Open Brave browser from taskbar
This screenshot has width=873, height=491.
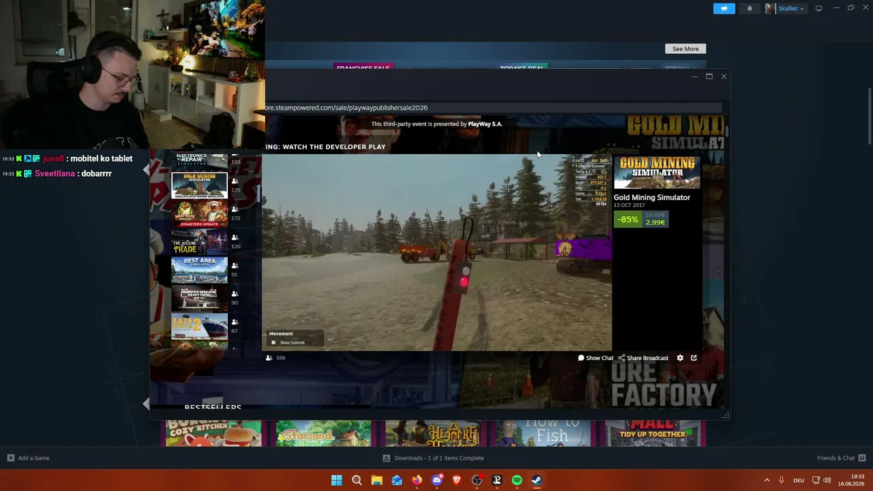(457, 481)
